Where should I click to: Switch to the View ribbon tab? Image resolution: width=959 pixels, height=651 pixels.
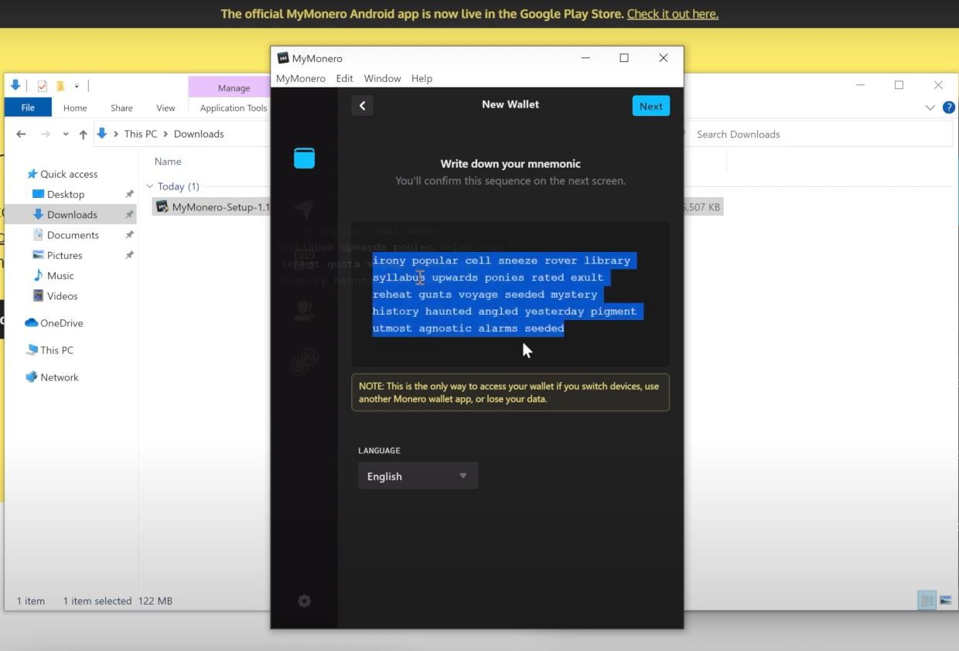point(166,107)
